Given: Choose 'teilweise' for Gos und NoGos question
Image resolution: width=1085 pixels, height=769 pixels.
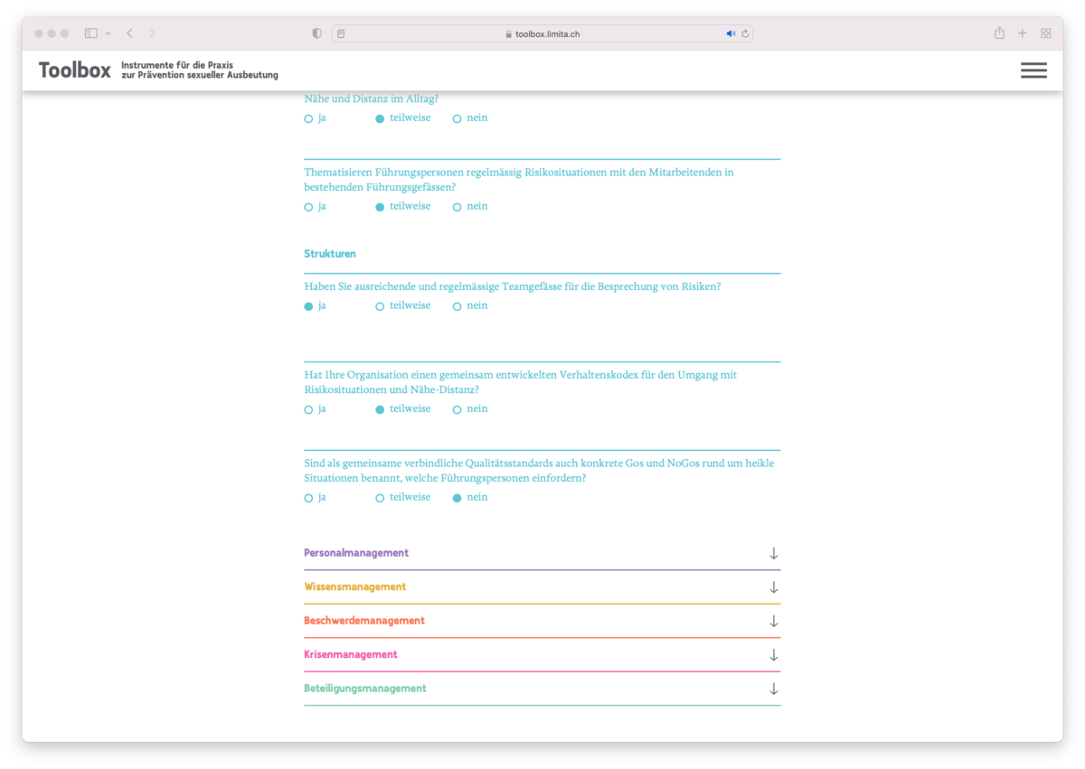Looking at the screenshot, I should click(381, 498).
